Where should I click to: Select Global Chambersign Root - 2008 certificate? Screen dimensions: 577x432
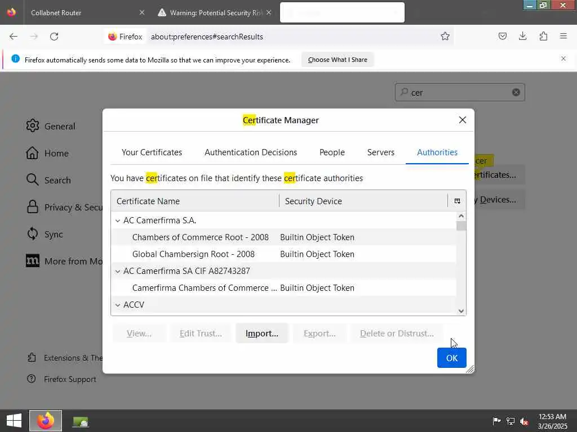283,254
